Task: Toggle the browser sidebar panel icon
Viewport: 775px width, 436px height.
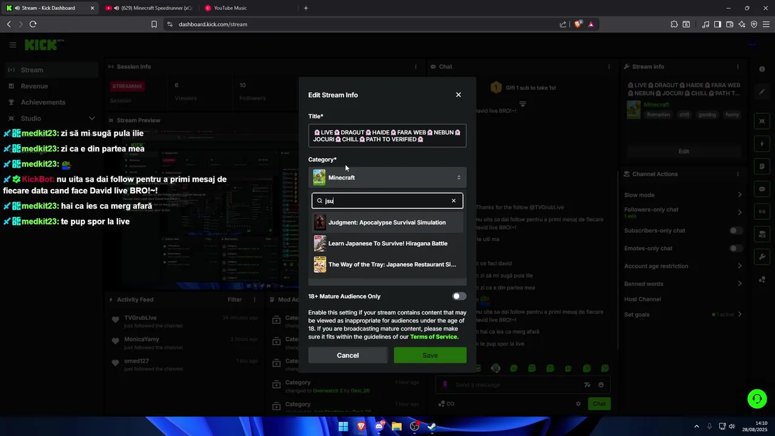Action: (717, 24)
